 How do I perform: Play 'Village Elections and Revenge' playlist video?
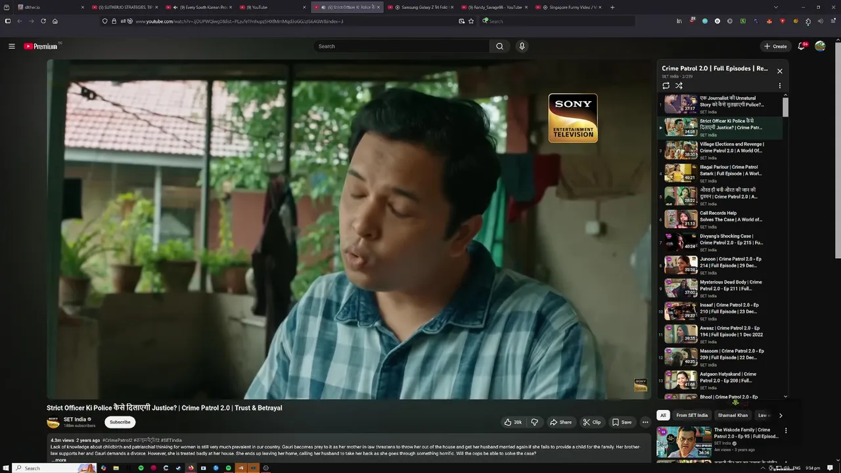pos(721,150)
